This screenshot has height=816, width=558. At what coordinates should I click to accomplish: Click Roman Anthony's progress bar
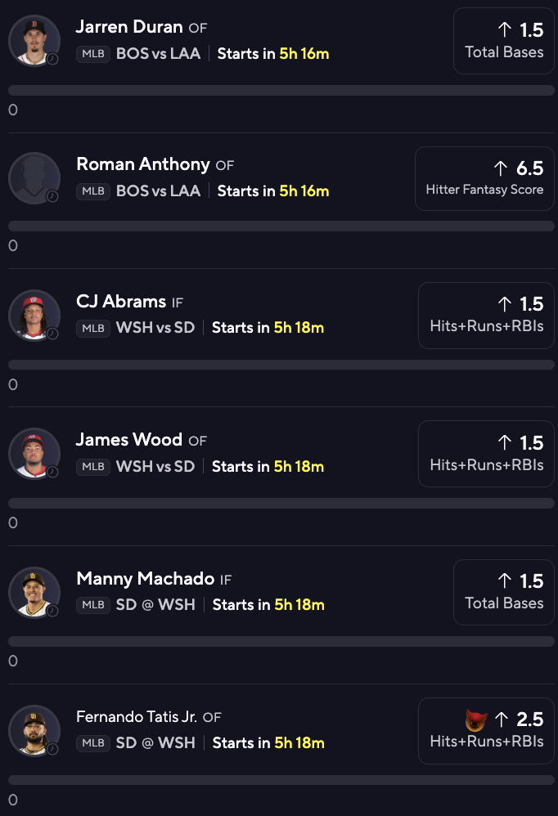click(x=281, y=226)
